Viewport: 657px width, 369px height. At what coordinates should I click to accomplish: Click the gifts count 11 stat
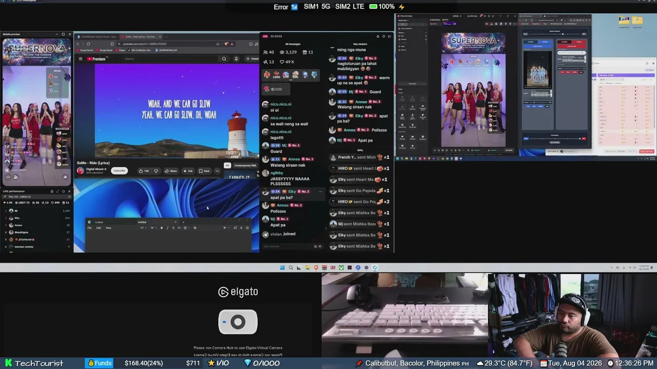[x=308, y=52]
